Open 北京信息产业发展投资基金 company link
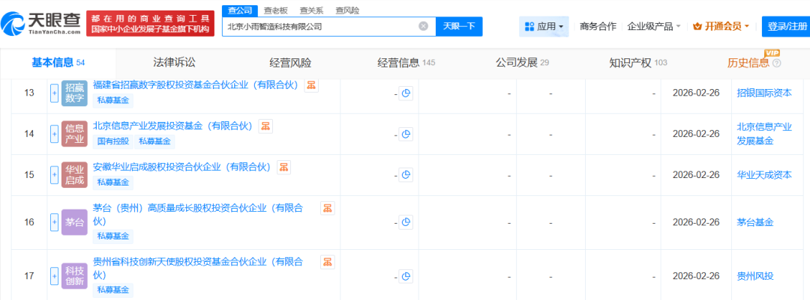 pyautogui.click(x=172, y=126)
